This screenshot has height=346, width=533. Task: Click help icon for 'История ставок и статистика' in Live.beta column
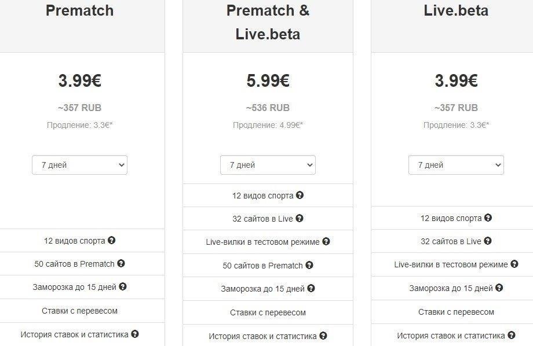point(512,335)
